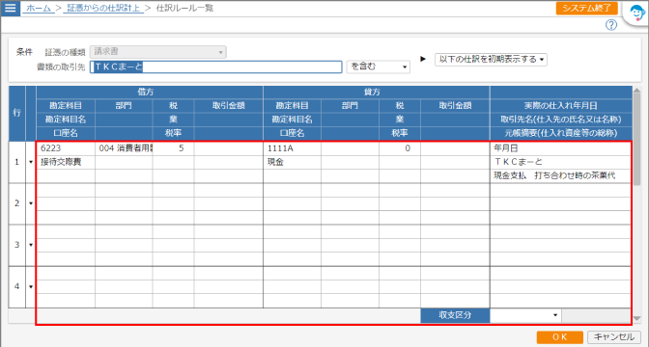This screenshot has height=347, width=649.
Task: Click the table vertical scrollbar thumb
Action: click(636, 139)
